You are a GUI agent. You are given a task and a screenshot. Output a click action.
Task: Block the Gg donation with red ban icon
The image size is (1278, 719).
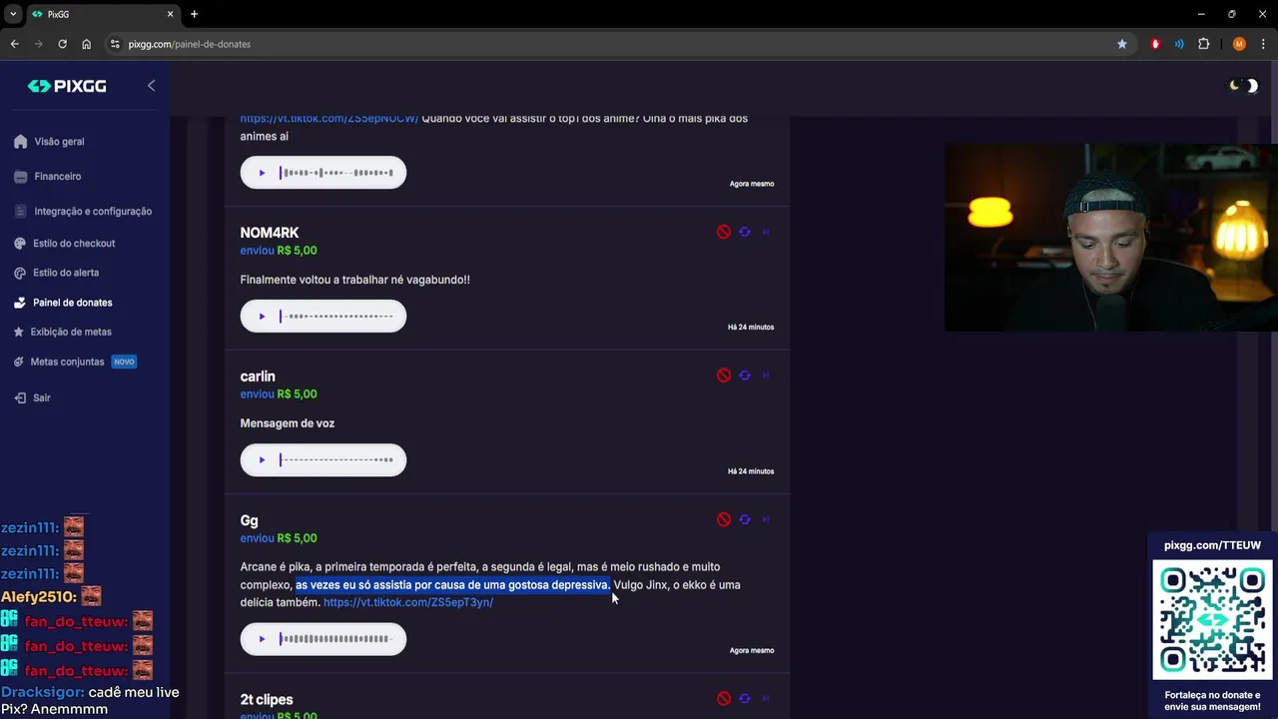pyautogui.click(x=724, y=519)
